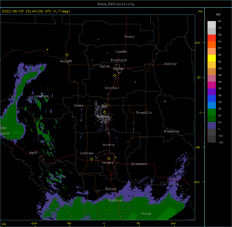The width and height of the screenshot is (232, 227).
Task: Click the RedDeer city label
Action: pyautogui.click(x=118, y=69)
